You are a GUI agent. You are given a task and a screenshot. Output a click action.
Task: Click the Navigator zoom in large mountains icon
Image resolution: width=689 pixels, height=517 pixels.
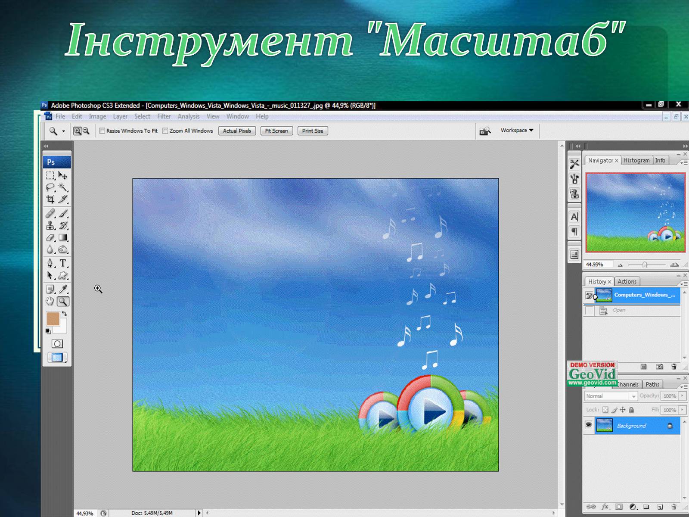[x=674, y=265]
